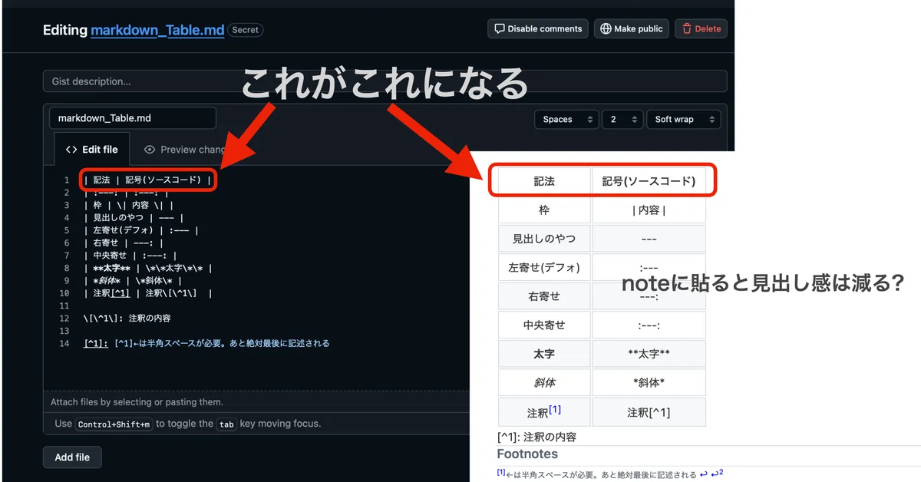Click the rendered header cell '記号(ソースコード)'
The image size is (921, 482).
pos(649,181)
